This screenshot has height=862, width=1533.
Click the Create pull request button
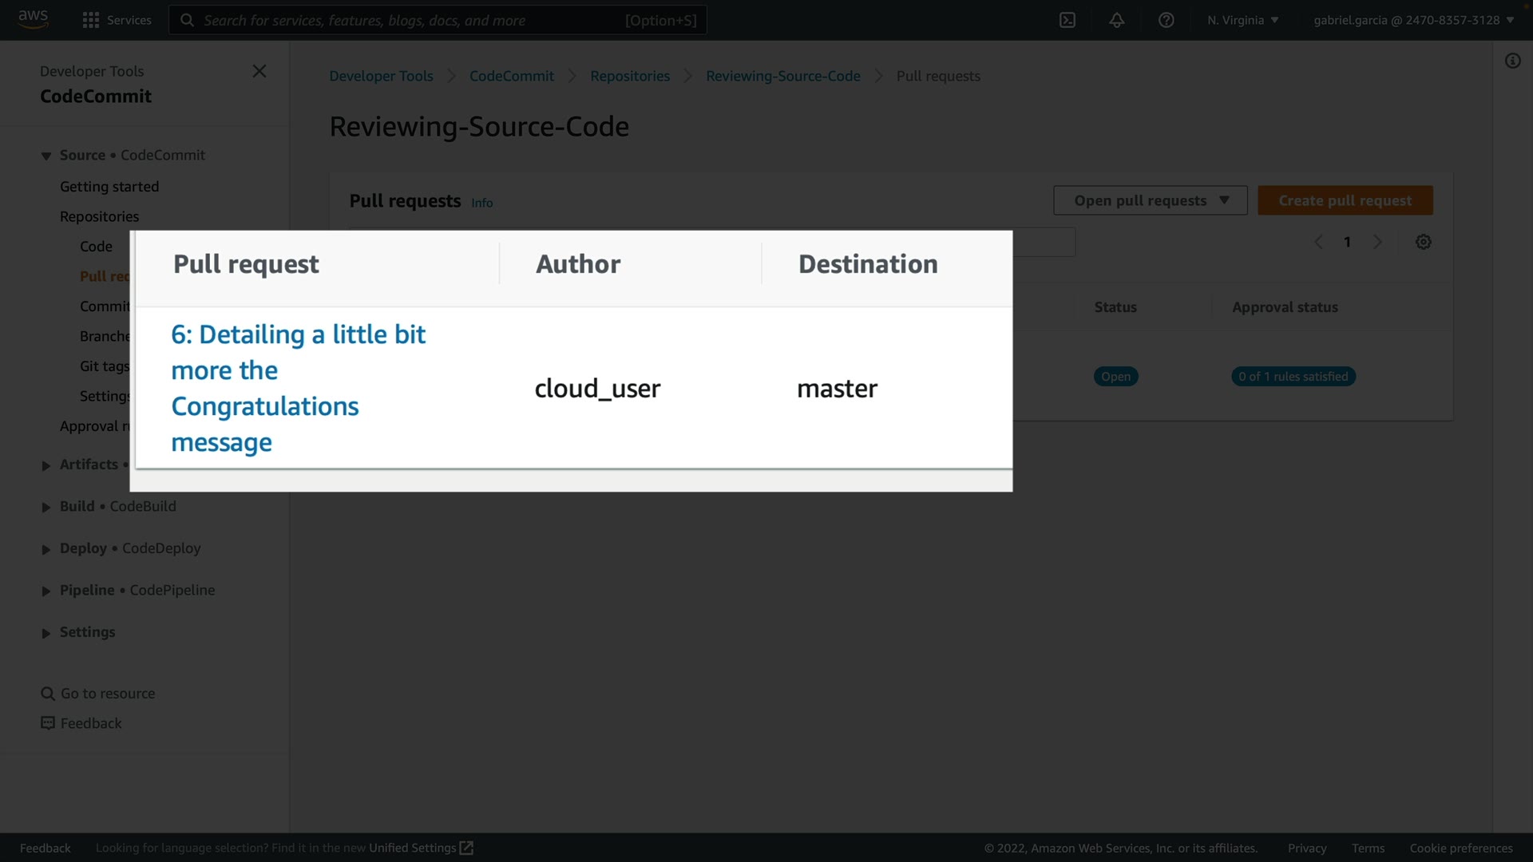[1345, 200]
